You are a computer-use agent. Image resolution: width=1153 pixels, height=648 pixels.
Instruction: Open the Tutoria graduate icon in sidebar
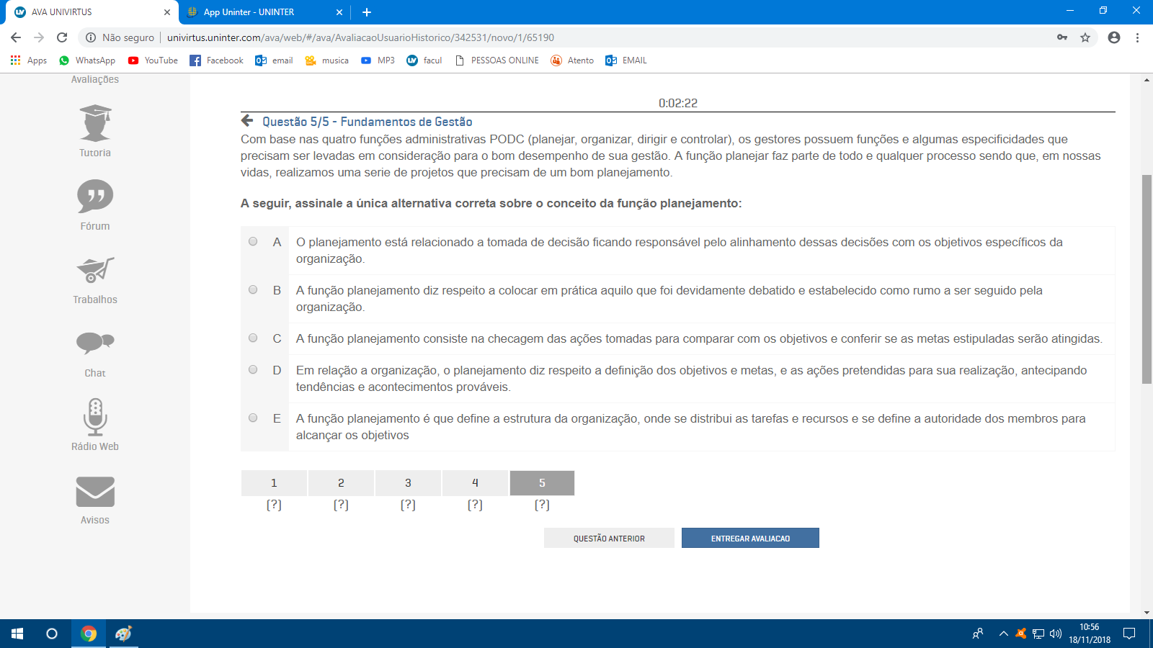click(95, 123)
